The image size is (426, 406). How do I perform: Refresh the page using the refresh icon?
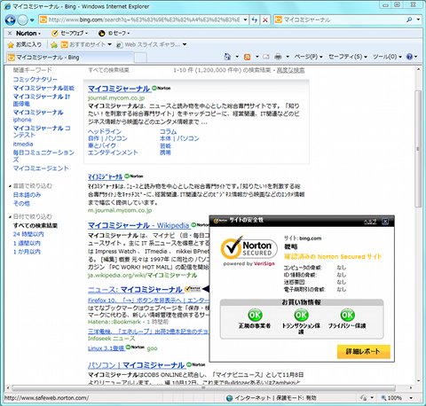pyautogui.click(x=255, y=20)
